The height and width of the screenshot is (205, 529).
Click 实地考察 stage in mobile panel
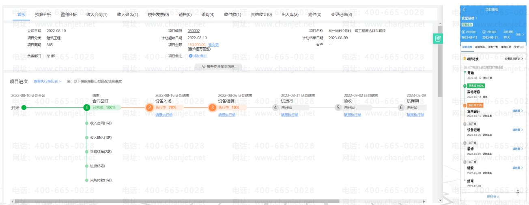point(474,92)
